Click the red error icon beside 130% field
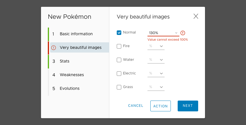Image resolution: width=246 pixels, height=125 pixels. 183,33
